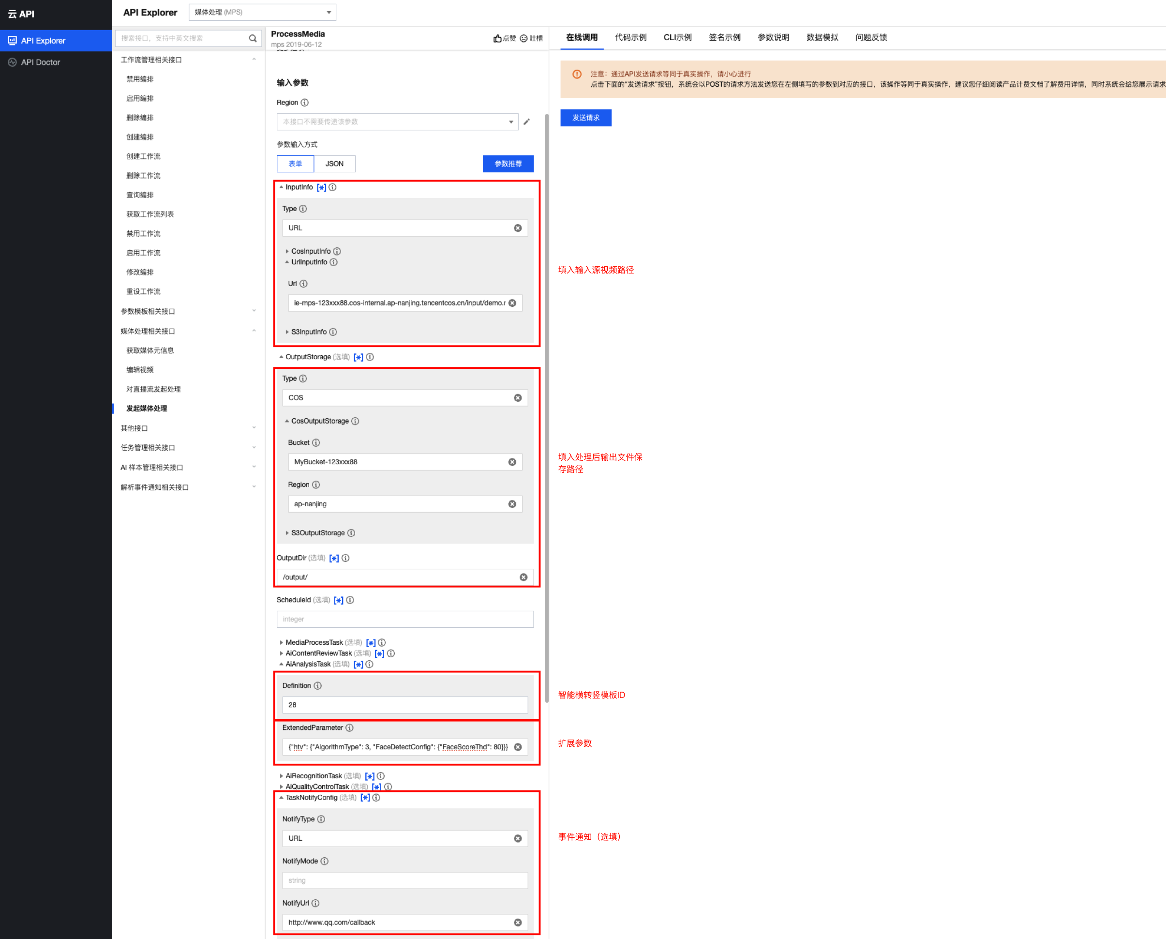Click the 发送请求 button
Image resolution: width=1166 pixels, height=939 pixels.
click(x=586, y=118)
